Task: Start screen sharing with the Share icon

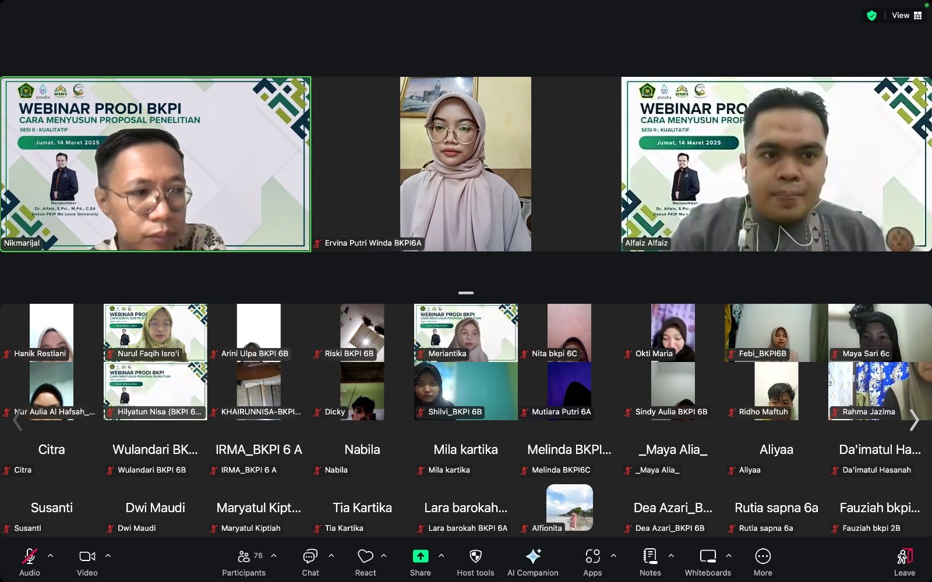Action: [x=420, y=556]
